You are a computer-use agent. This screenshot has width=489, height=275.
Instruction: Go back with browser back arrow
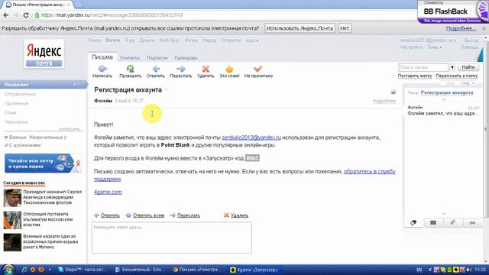(x=6, y=15)
